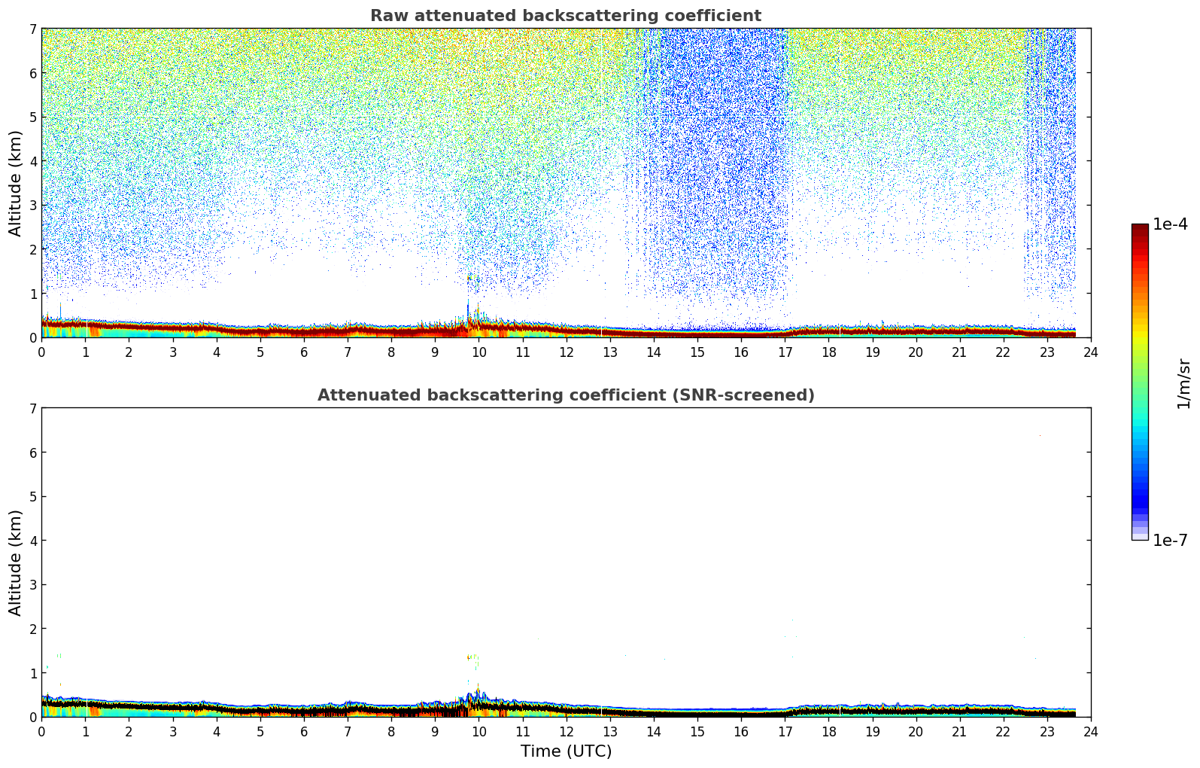
Task: Select the bottom plot's "Altitude (km)" axis label
Action: click(16, 562)
